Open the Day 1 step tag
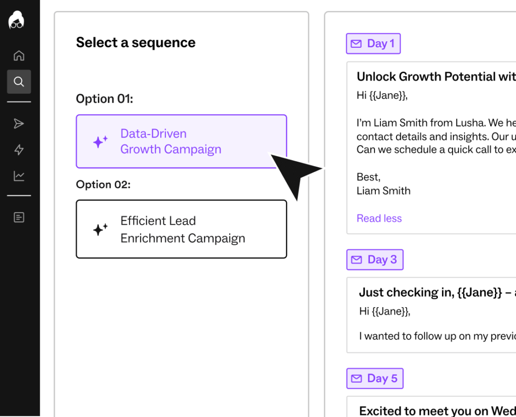 tap(373, 43)
